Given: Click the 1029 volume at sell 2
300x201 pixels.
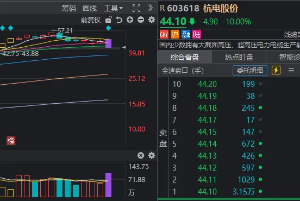Looking at the screenshot, I should coord(246,180).
